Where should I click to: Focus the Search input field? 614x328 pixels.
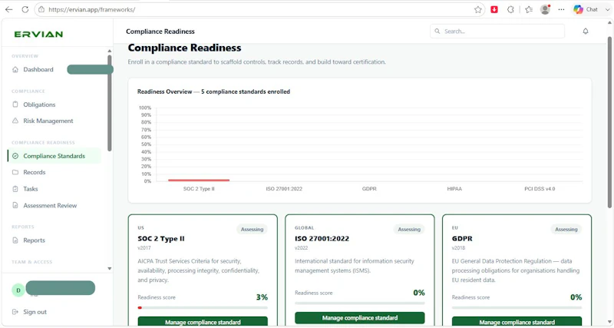coord(497,31)
